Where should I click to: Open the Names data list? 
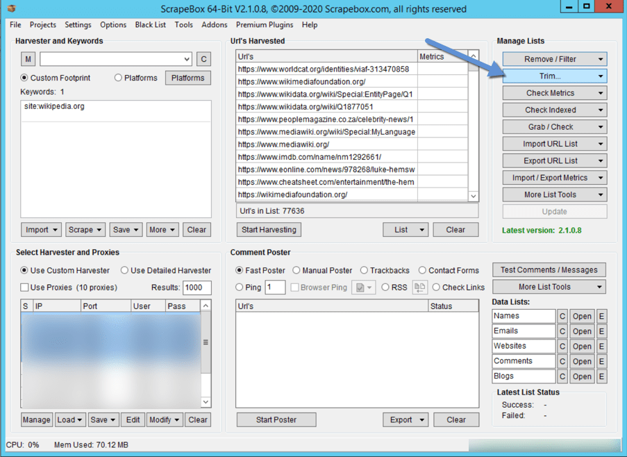[x=582, y=316]
